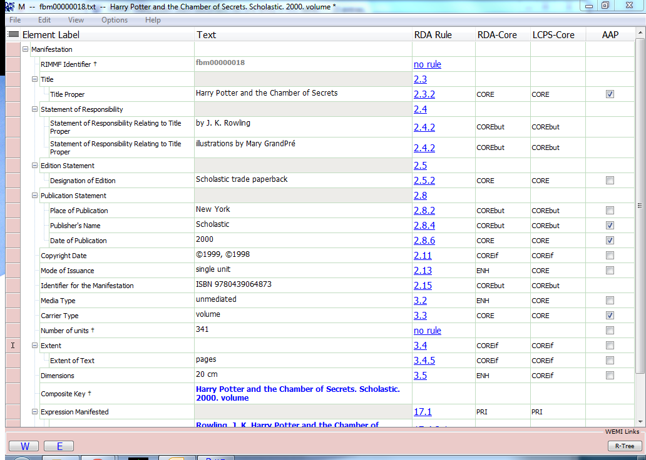Toggle AAP checkbox for Carrier Type
The width and height of the screenshot is (646, 460).
pos(610,315)
